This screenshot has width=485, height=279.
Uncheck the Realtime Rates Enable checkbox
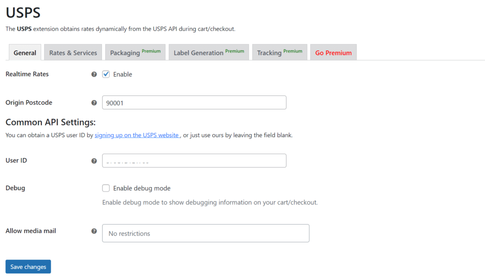tap(106, 74)
